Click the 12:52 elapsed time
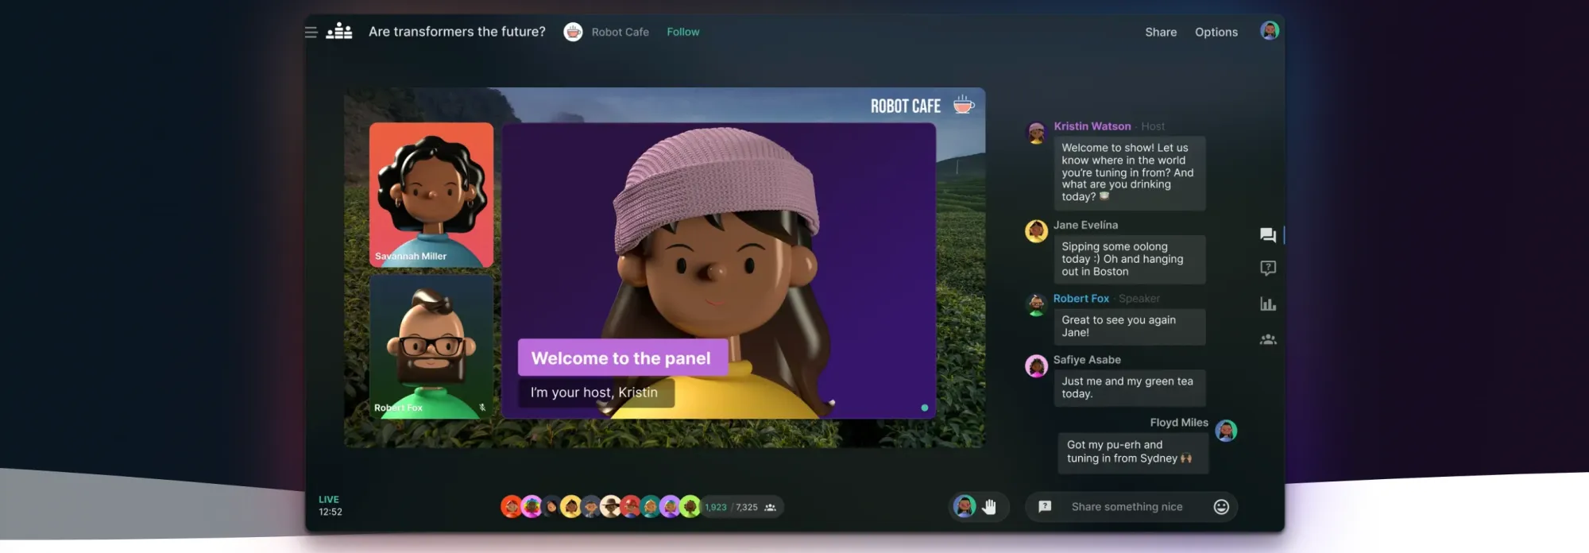The height and width of the screenshot is (553, 1589). coord(331,512)
